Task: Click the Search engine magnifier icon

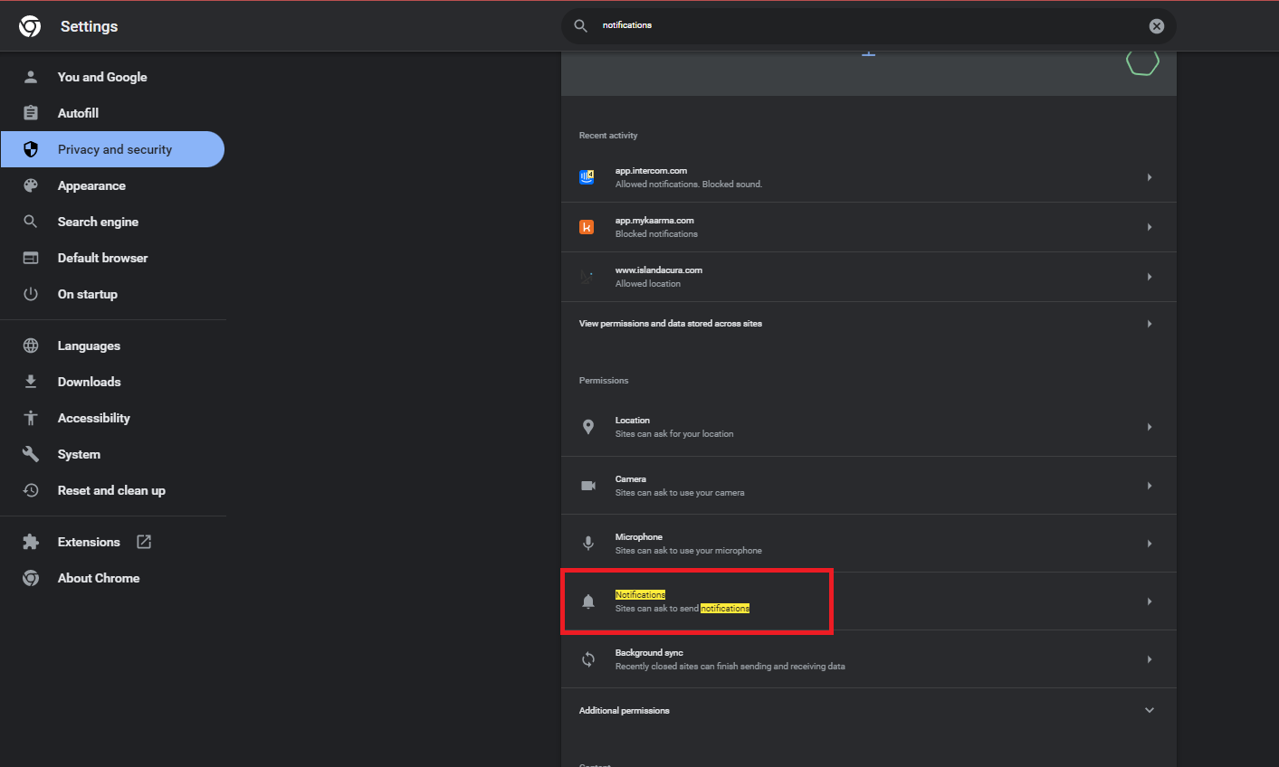Action: (x=31, y=222)
